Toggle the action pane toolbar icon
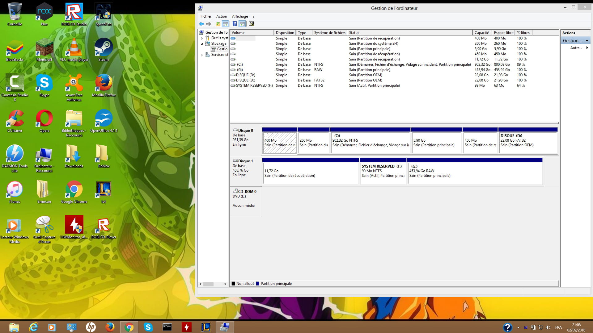Viewport: 593px width, 333px height. [x=242, y=24]
